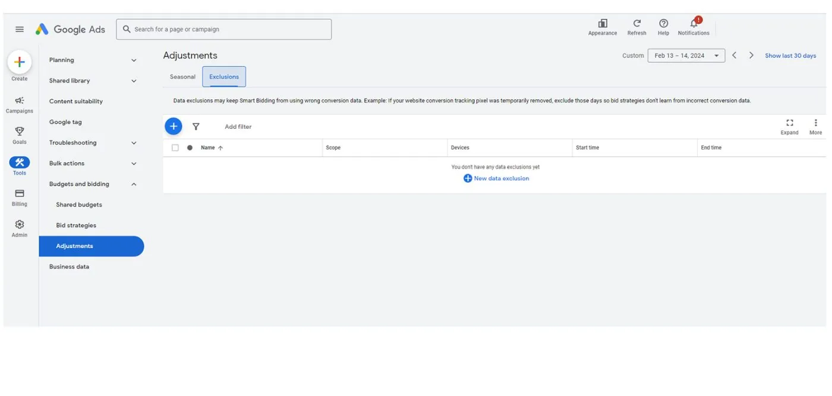Viewport: 832px width, 396px height.
Task: Open the Campaigns section
Action: pyautogui.click(x=20, y=104)
